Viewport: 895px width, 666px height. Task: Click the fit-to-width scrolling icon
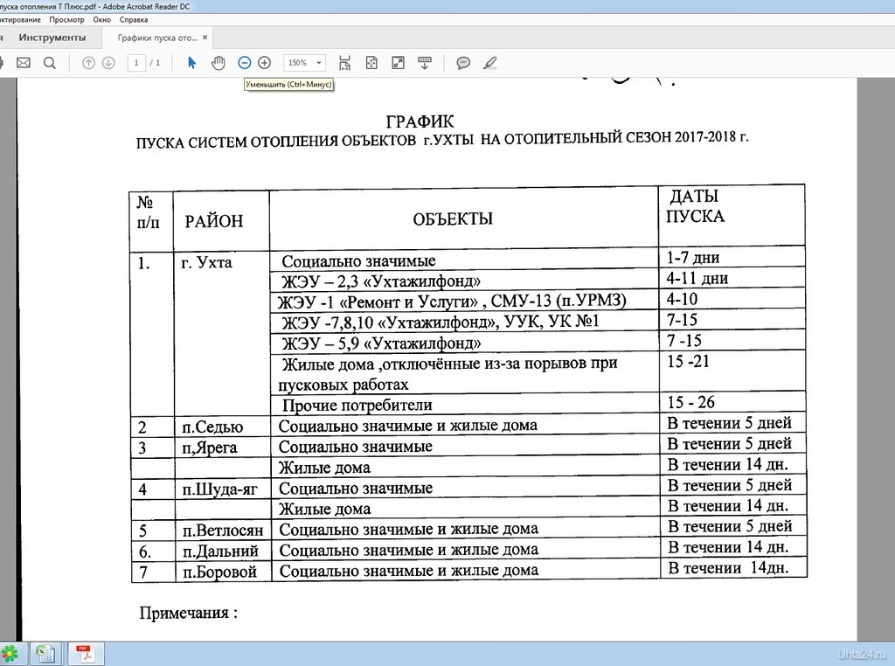[344, 63]
